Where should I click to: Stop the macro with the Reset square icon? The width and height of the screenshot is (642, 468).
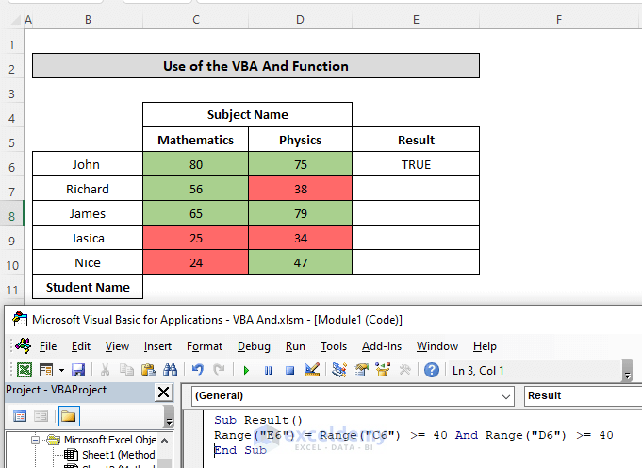[289, 371]
